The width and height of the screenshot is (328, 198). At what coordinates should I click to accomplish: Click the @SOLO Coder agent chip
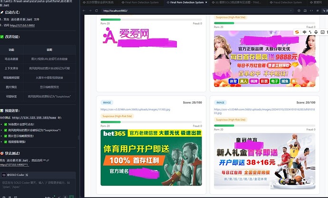pyautogui.click(x=16, y=175)
